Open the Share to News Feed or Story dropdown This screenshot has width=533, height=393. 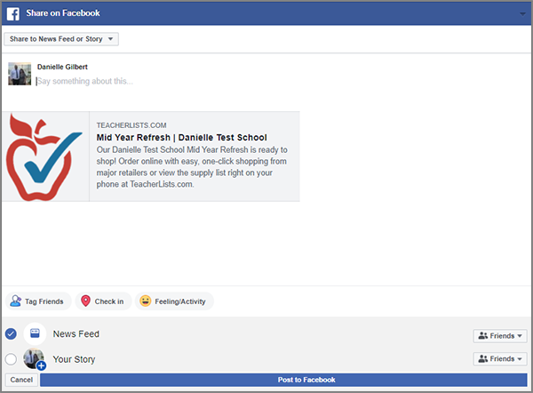[x=61, y=39]
